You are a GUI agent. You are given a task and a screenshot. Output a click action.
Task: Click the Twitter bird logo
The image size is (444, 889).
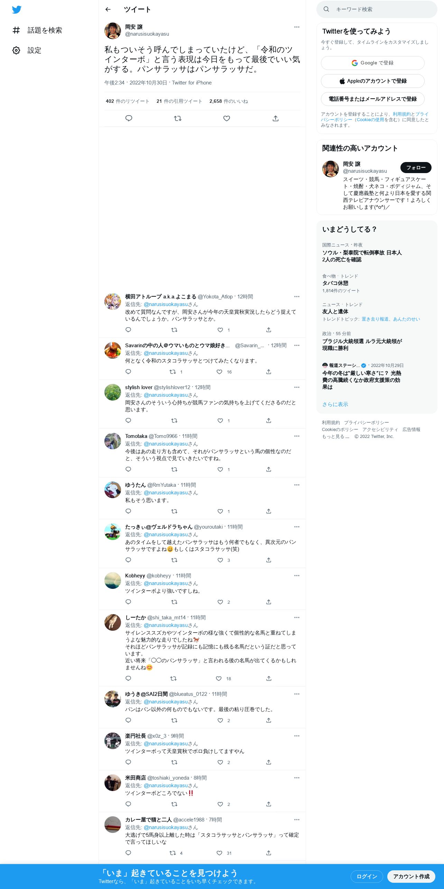tap(17, 10)
